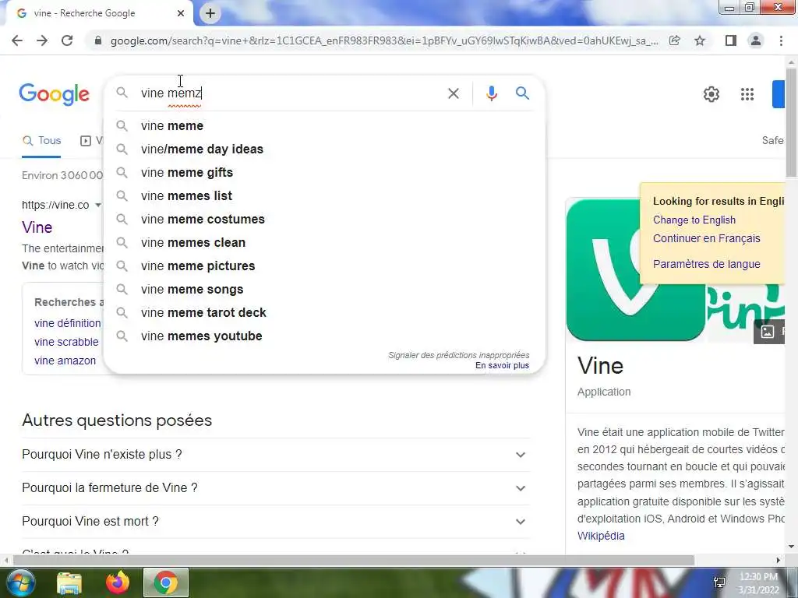Open Google settings gear icon
The height and width of the screenshot is (598, 798).
(x=711, y=94)
